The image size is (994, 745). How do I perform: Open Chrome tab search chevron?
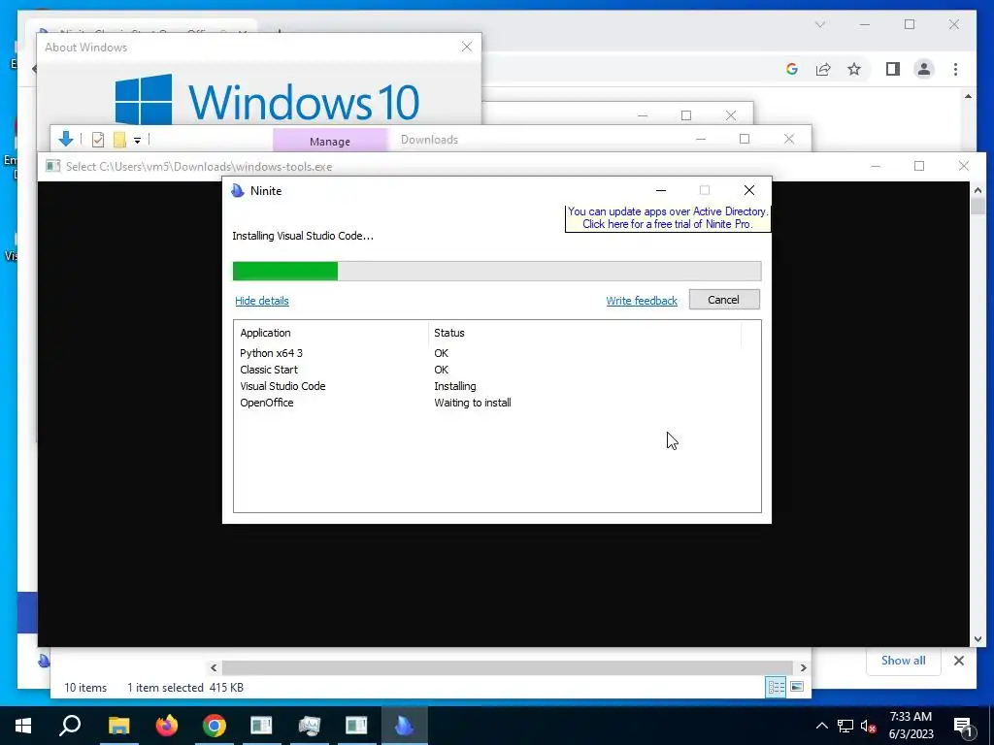pos(820,24)
